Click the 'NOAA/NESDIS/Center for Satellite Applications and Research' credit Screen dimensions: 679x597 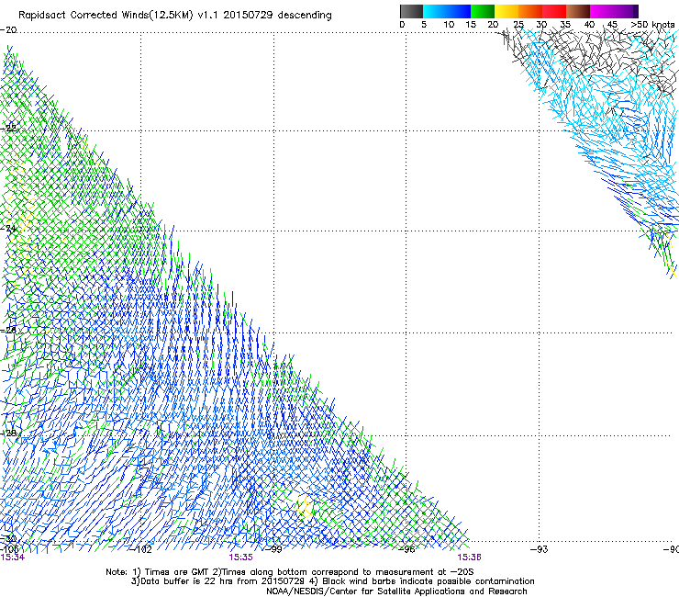pos(396,591)
